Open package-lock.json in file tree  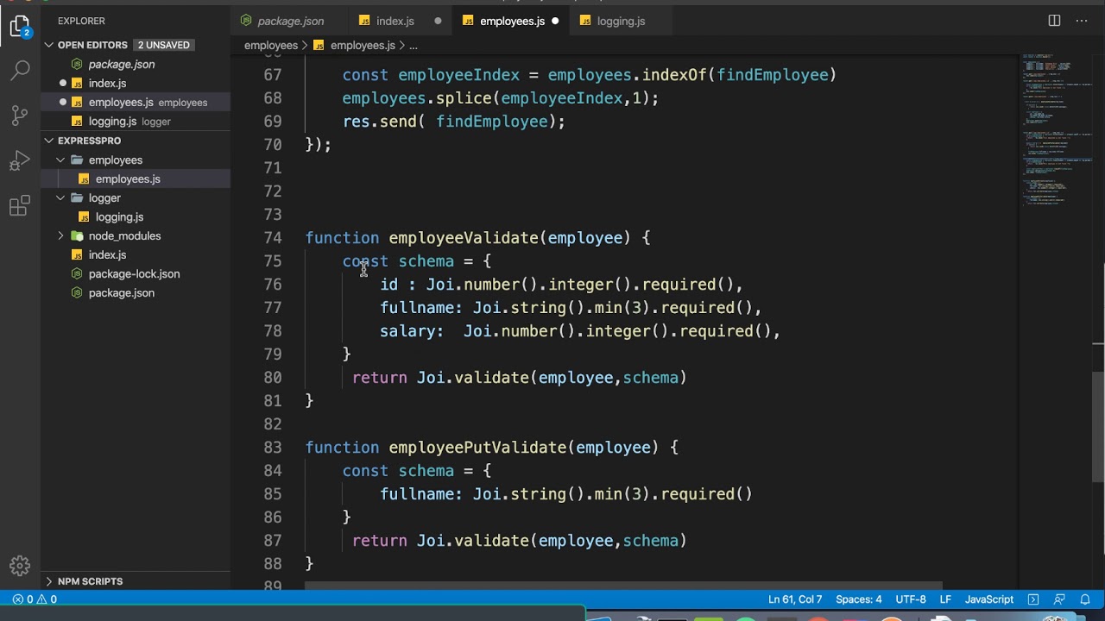pos(134,273)
